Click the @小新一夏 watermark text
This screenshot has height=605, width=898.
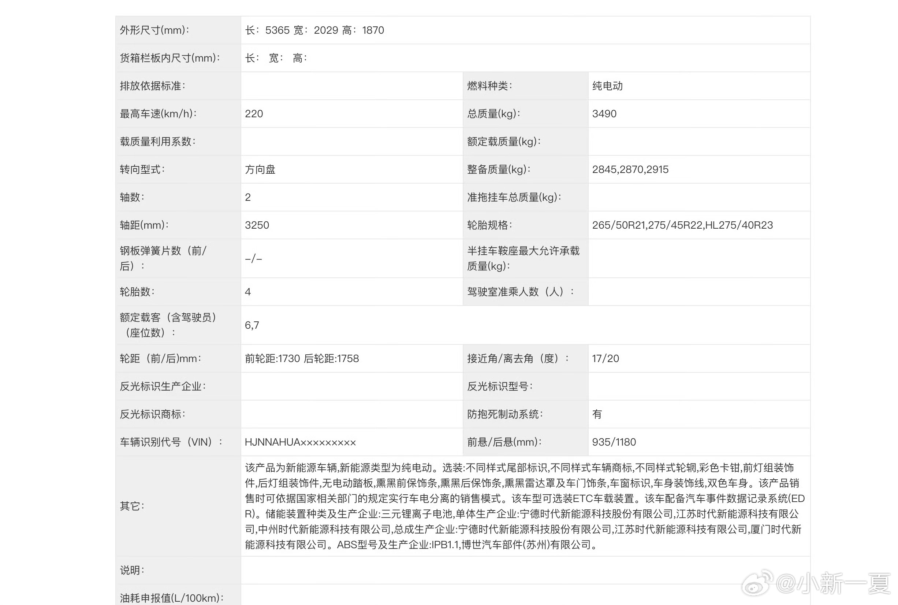tap(833, 583)
